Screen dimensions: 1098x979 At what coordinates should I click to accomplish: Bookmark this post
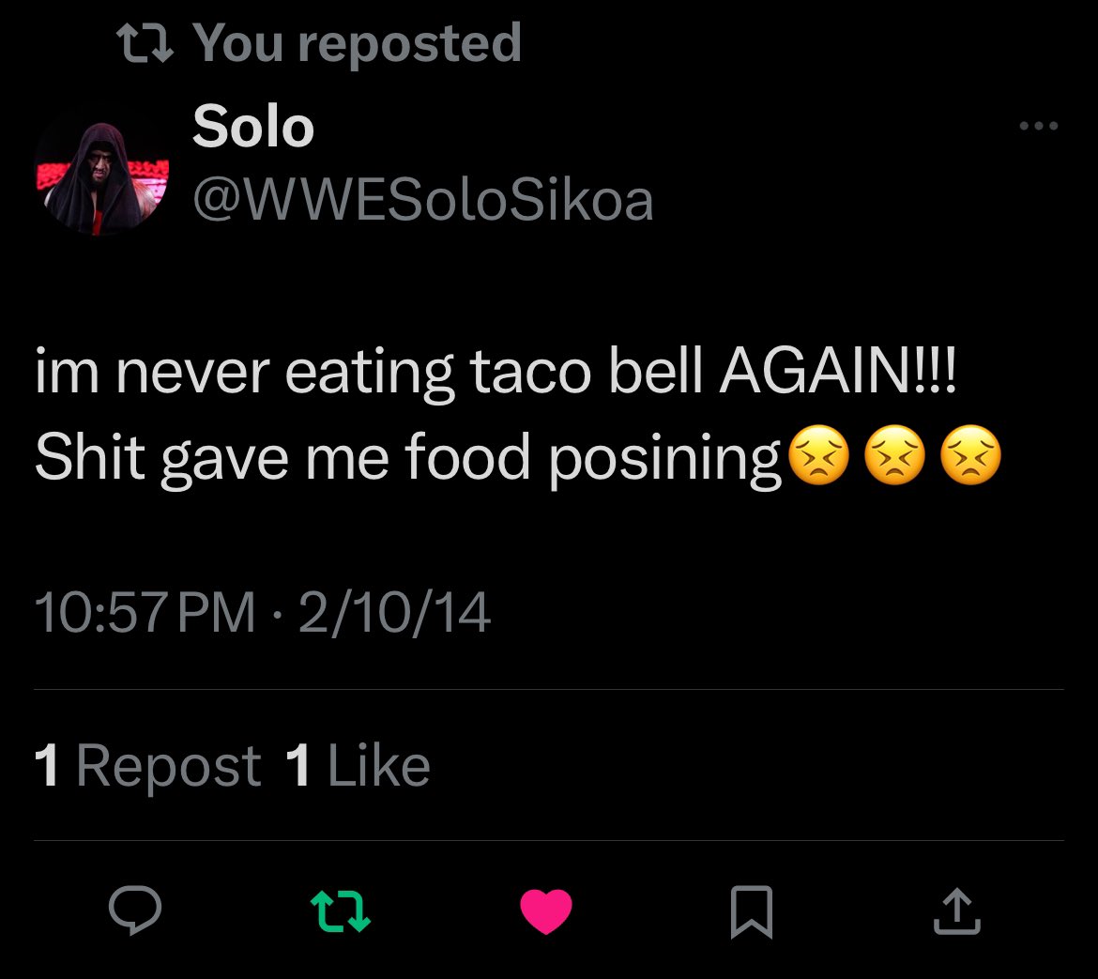click(x=751, y=911)
